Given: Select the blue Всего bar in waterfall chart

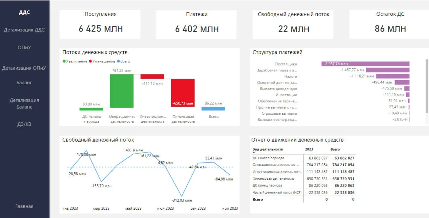Looking at the screenshot, I should click(x=213, y=109).
